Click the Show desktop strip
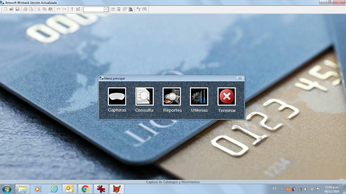 pyautogui.click(x=344, y=189)
